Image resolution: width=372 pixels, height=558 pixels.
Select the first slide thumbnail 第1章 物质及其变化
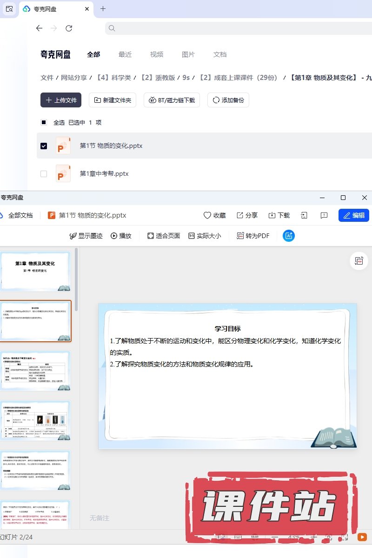[x=35, y=271]
